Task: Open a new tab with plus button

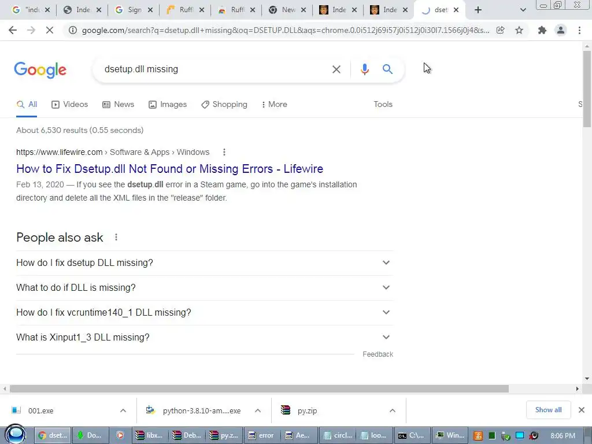Action: point(478,10)
